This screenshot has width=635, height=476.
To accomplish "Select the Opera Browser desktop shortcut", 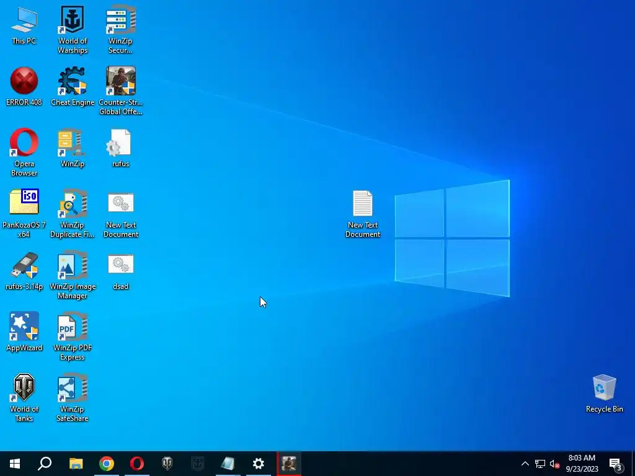I will click(x=24, y=152).
